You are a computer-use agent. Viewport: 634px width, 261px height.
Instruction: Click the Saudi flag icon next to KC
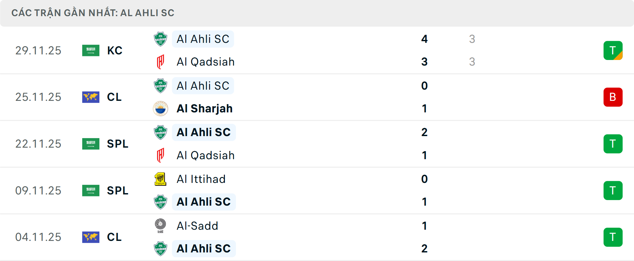click(91, 50)
